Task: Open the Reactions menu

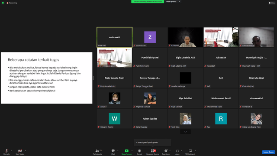Action: pos(166,152)
